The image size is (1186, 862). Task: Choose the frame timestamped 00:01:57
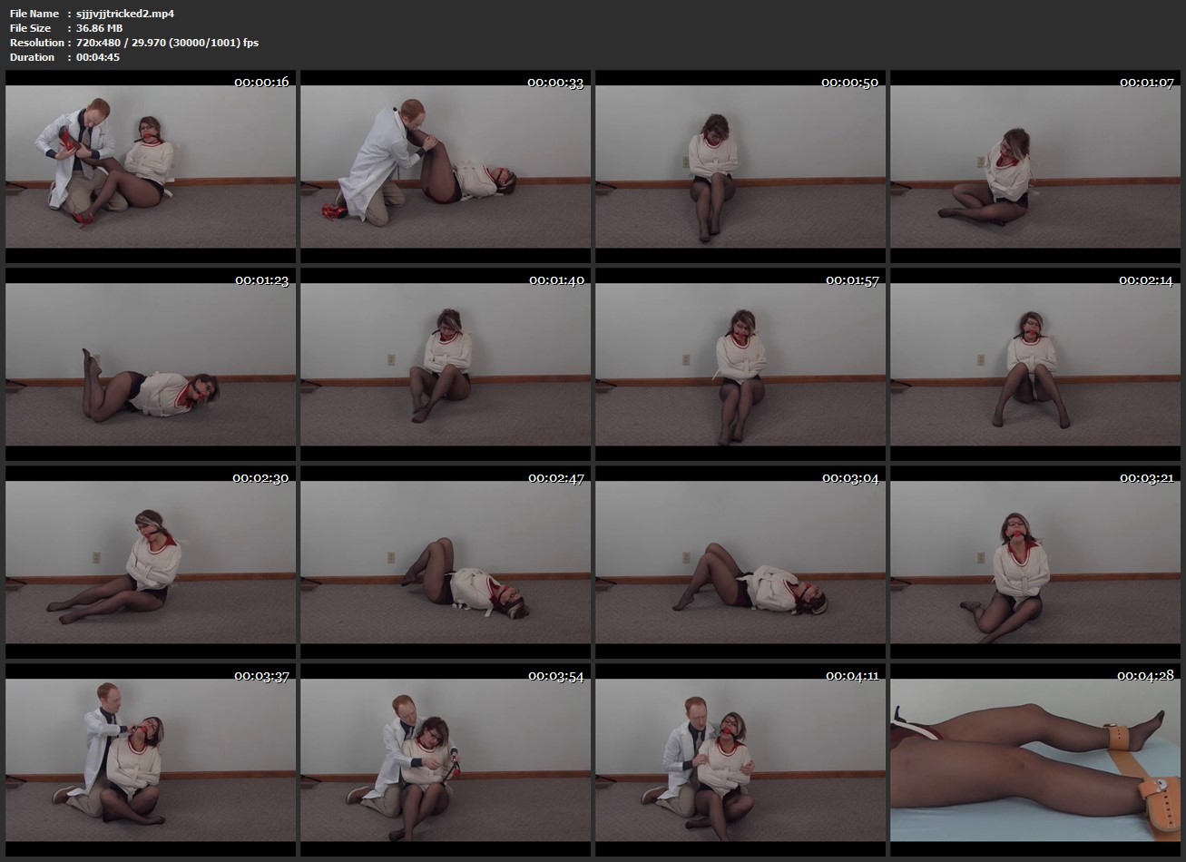740,364
